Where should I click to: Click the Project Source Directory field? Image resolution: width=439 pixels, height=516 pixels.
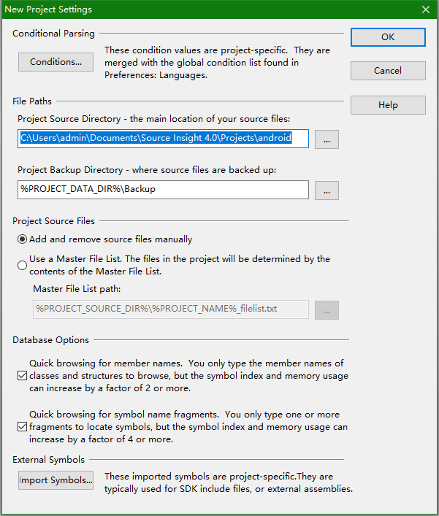163,139
